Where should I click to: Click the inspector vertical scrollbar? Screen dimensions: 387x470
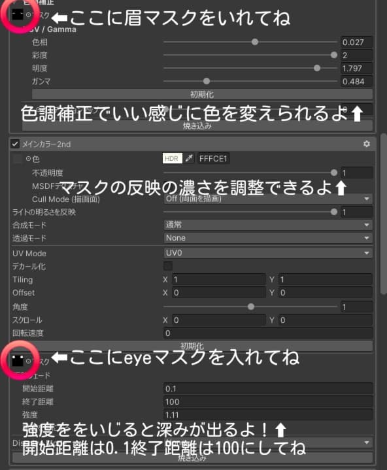coord(383,214)
